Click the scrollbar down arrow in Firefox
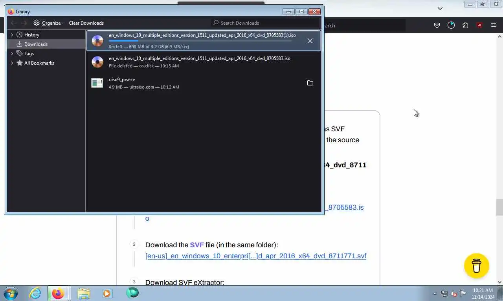The width and height of the screenshot is (503, 301). pos(500,282)
